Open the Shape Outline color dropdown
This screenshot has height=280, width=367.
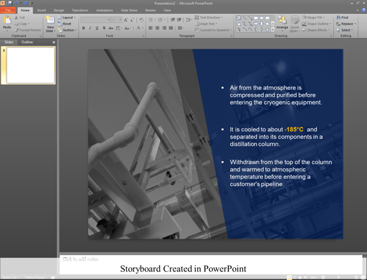coord(317,23)
